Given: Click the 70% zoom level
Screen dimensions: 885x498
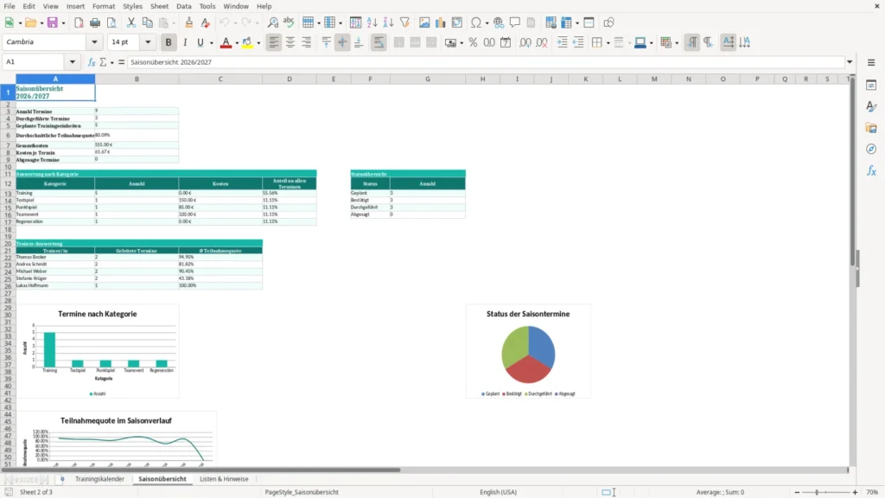Looking at the screenshot, I should tap(872, 492).
